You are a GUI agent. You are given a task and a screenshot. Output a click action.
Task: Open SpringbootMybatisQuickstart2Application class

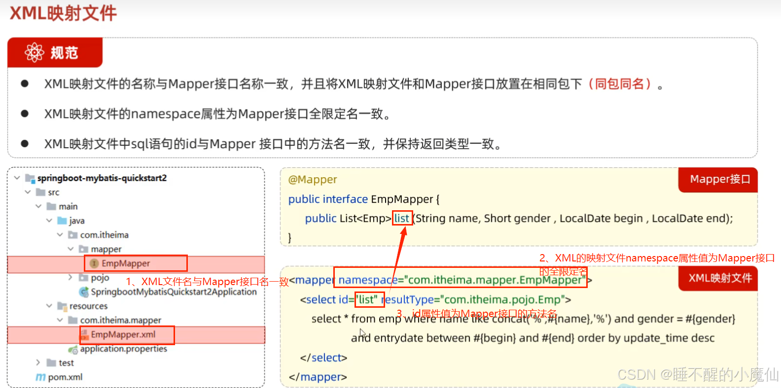(x=174, y=292)
